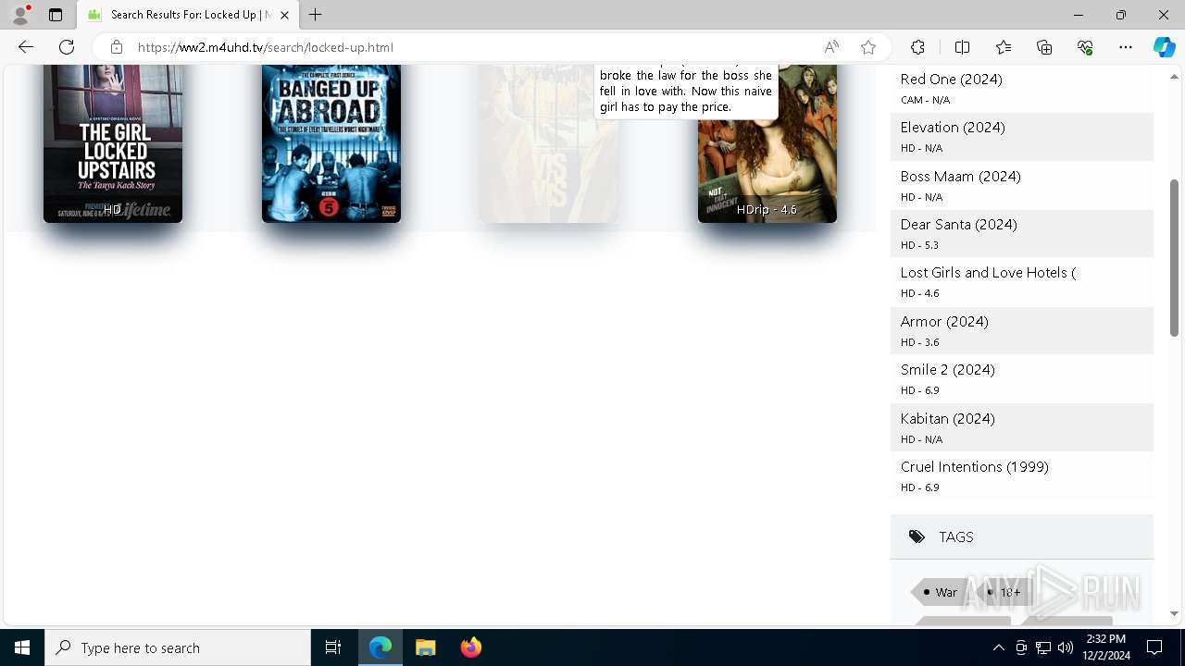Open Boss Maam (2024) link
The image size is (1185, 666).
click(960, 177)
